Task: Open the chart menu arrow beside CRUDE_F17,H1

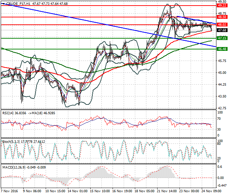Action: coord(3,4)
